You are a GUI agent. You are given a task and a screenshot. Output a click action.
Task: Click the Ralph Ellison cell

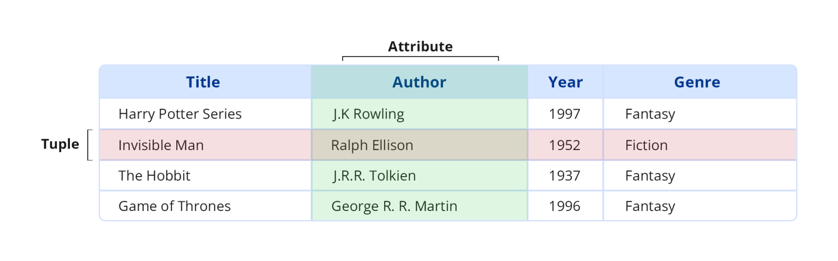click(x=372, y=145)
